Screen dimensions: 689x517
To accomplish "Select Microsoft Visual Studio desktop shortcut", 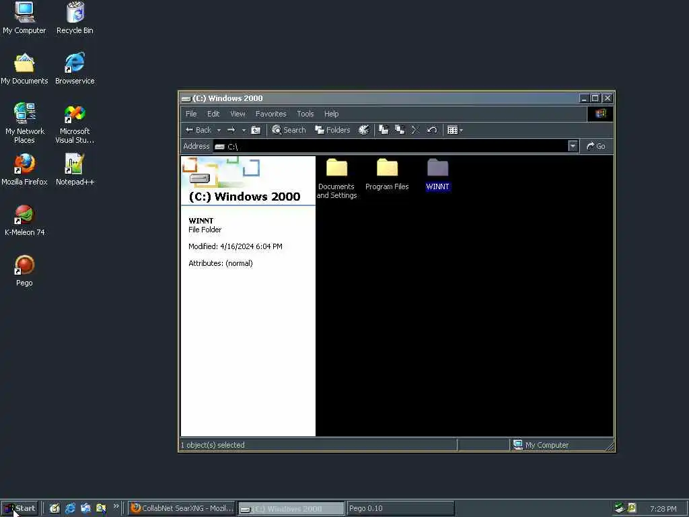I will [x=75, y=123].
